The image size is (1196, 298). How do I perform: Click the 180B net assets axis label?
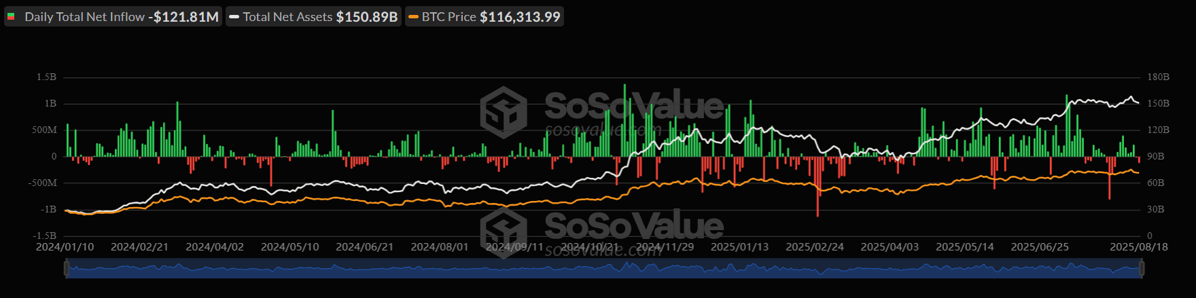1159,77
